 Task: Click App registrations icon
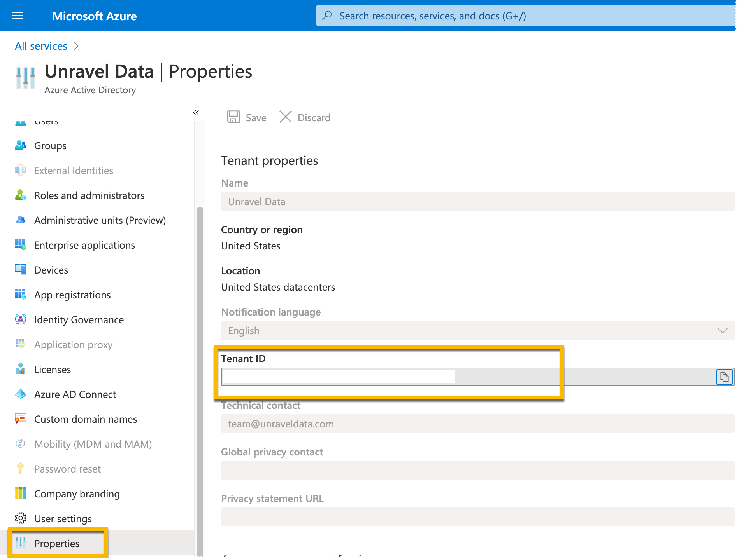(21, 295)
